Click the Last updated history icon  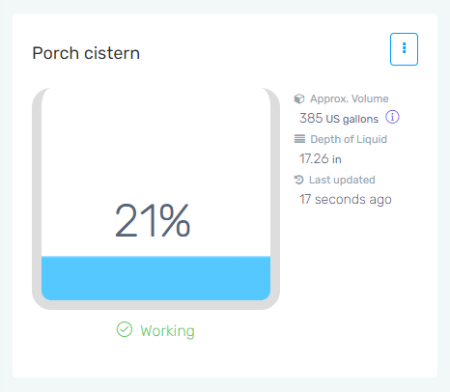coord(299,180)
